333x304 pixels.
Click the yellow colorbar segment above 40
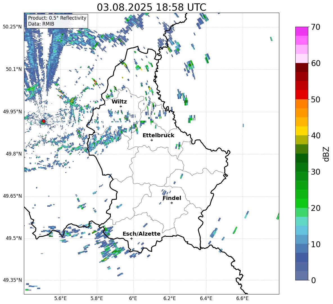(x=302, y=131)
